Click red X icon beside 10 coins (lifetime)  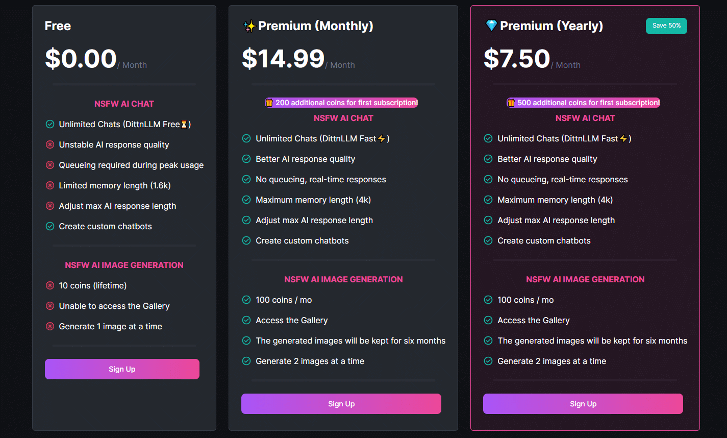pos(50,285)
